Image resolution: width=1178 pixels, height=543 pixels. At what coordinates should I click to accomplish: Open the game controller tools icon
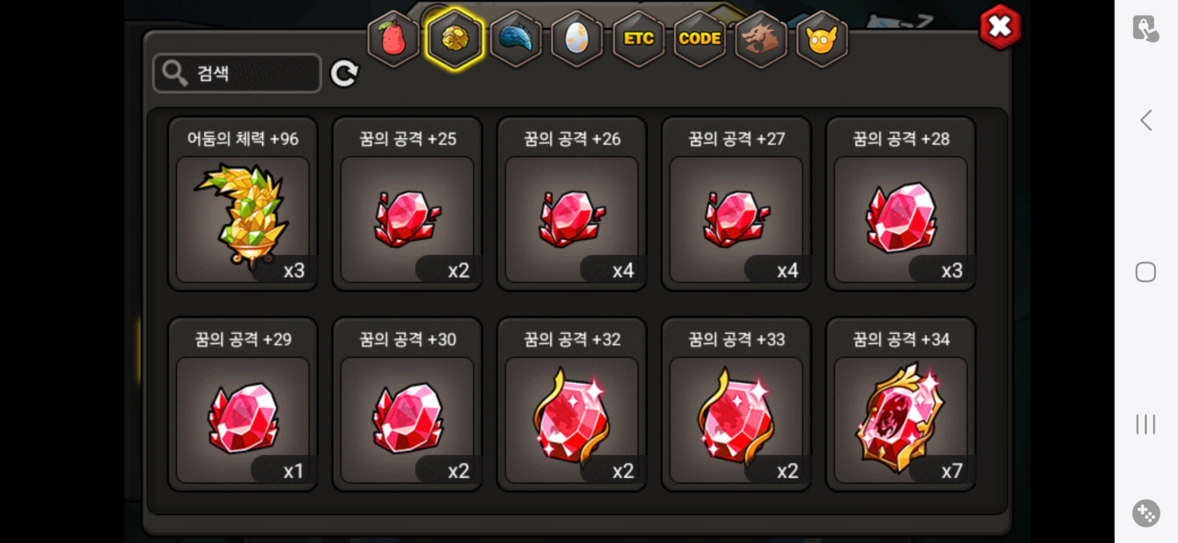[x=1146, y=513]
